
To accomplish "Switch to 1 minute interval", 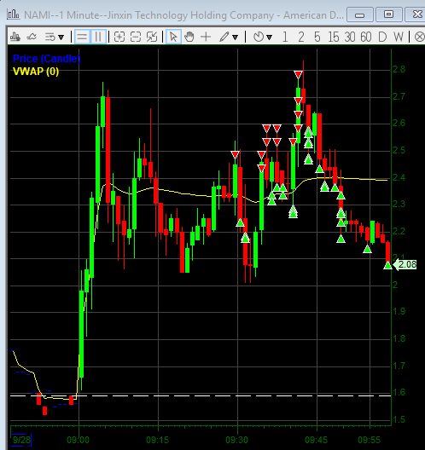I will (285, 37).
